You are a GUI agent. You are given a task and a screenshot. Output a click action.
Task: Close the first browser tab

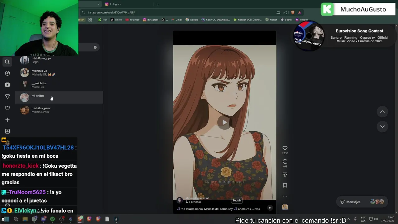(98, 4)
